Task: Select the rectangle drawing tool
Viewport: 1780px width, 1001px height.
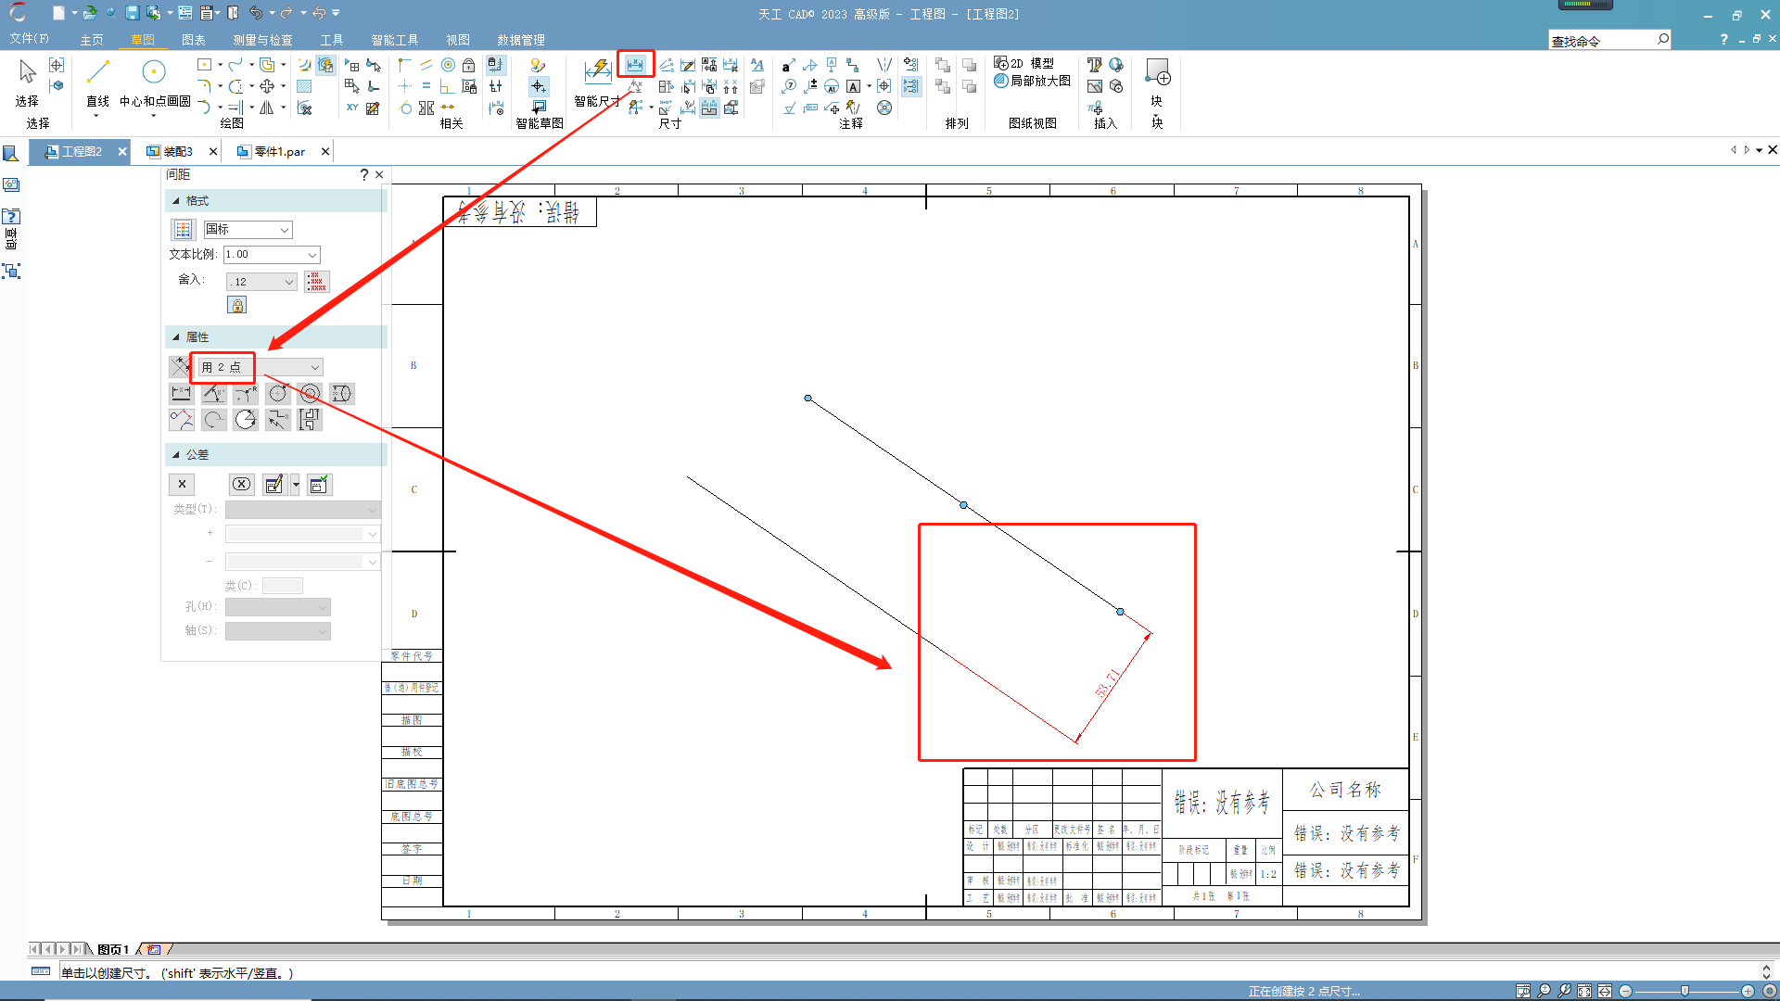Action: pos(205,64)
